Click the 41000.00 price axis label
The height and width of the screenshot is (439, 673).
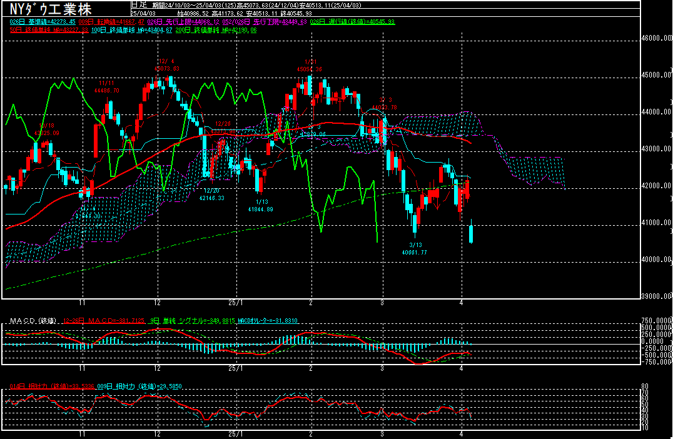pyautogui.click(x=656, y=222)
